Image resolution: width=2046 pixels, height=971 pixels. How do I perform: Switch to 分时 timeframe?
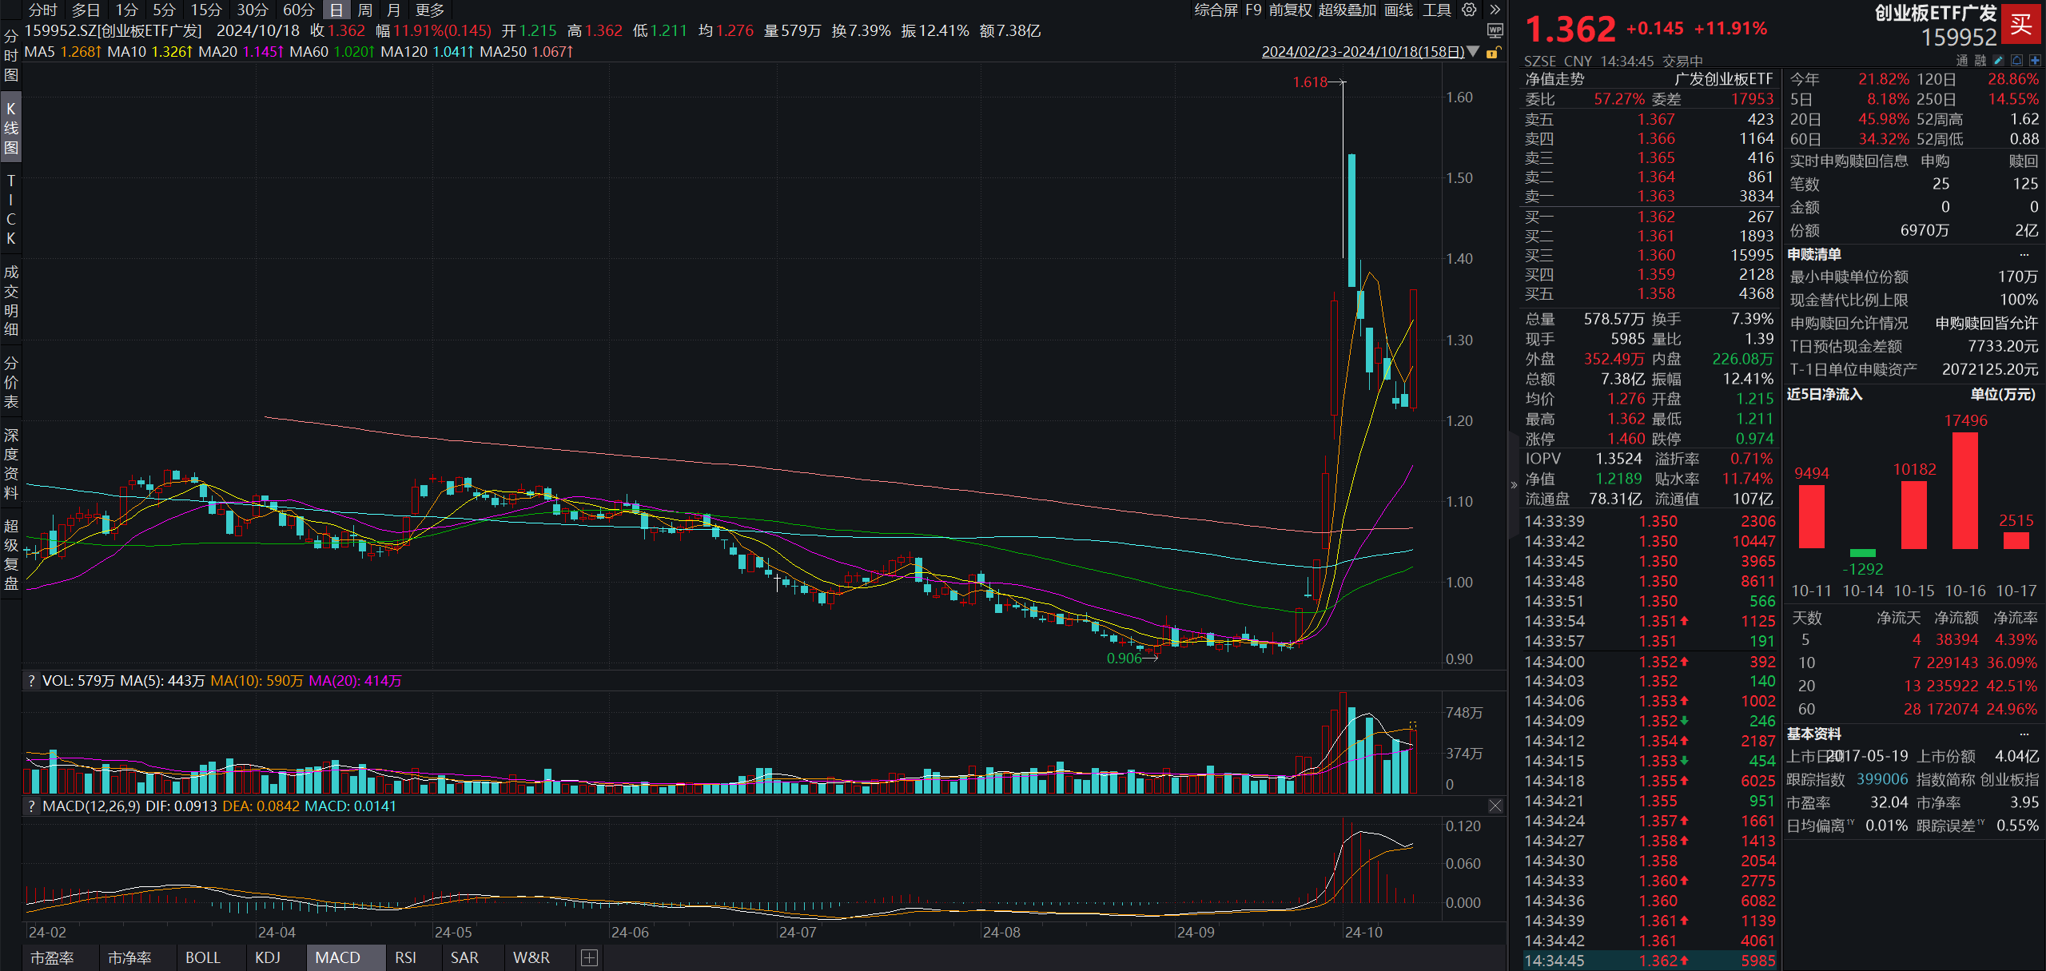coord(43,10)
